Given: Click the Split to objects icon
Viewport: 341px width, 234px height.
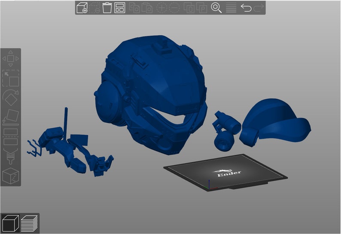Looking at the screenshot, I should pyautogui.click(x=189, y=8).
